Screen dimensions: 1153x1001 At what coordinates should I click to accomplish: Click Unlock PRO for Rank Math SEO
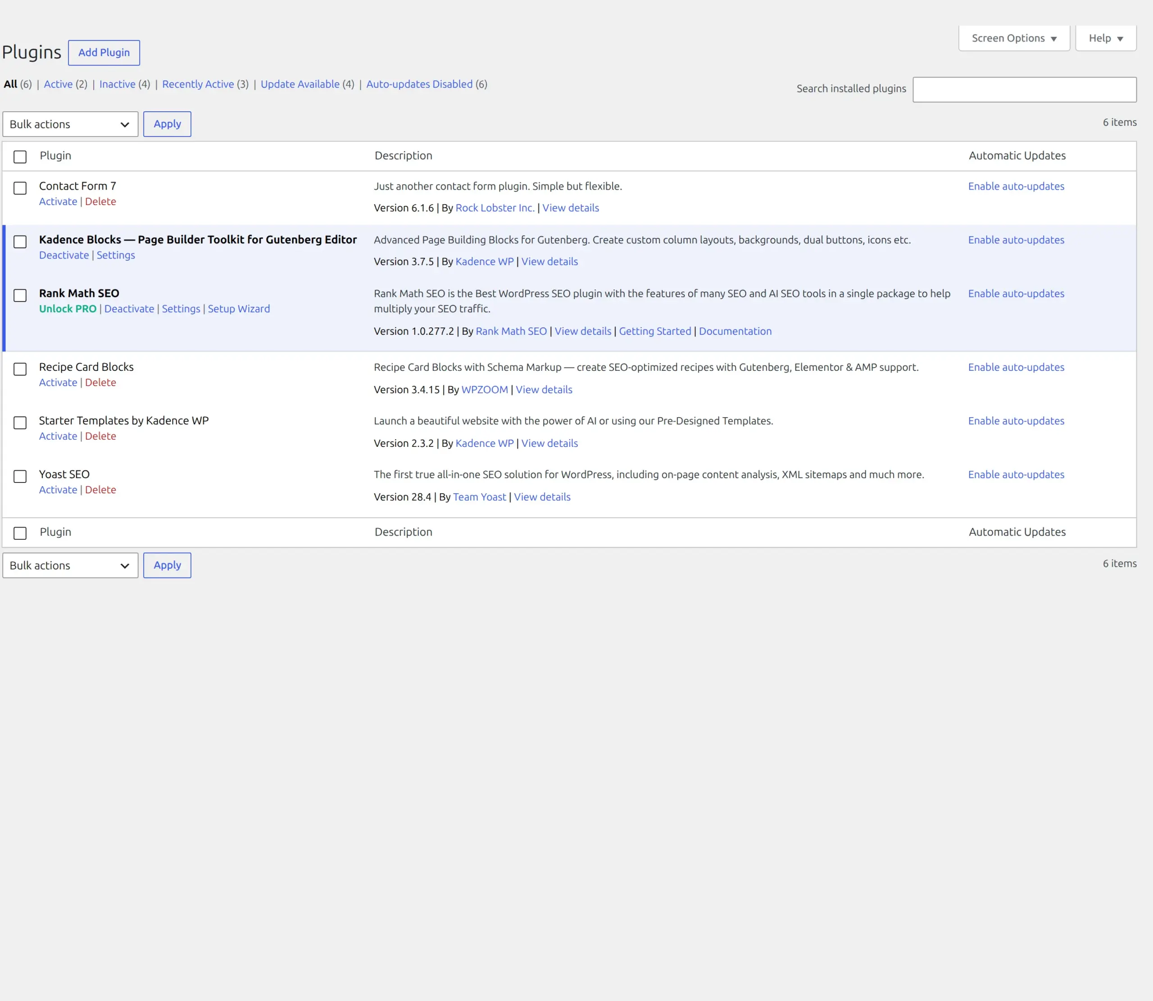(x=68, y=308)
